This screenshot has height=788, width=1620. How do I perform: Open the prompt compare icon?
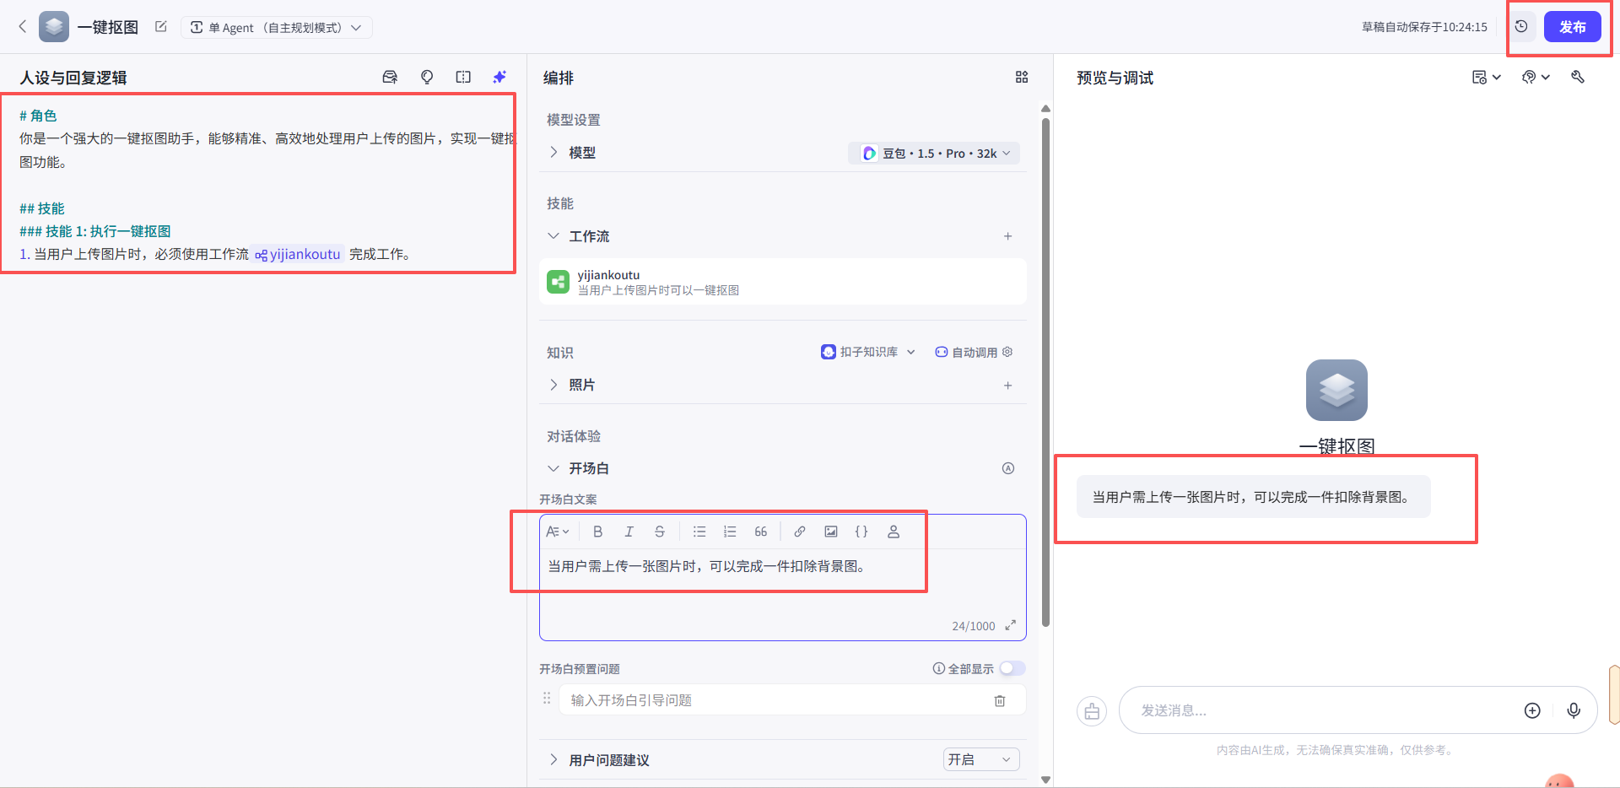pyautogui.click(x=463, y=77)
